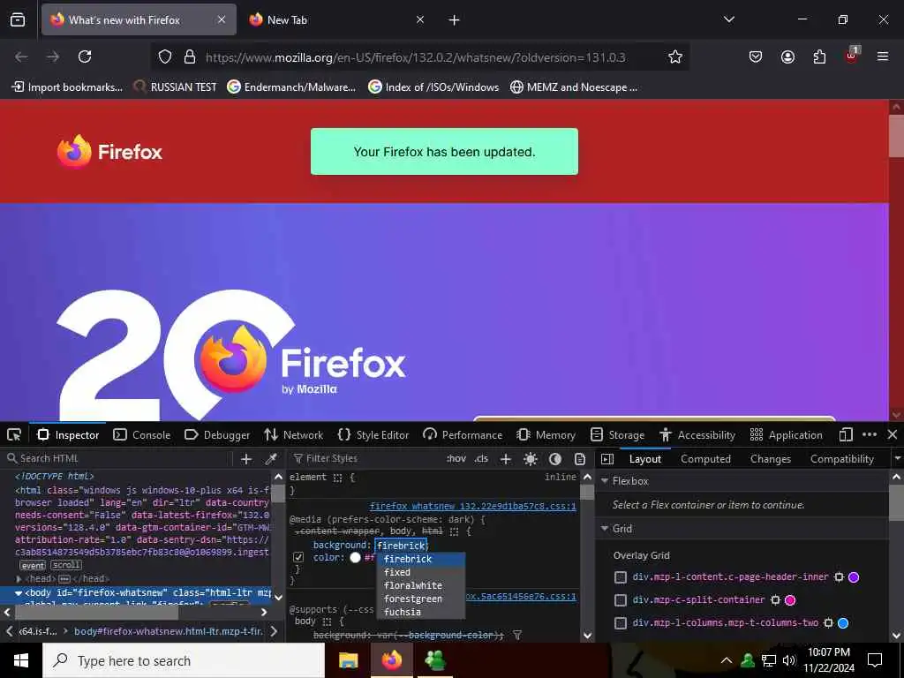Open File Explorer from the taskbar
904x678 pixels.
point(348,660)
